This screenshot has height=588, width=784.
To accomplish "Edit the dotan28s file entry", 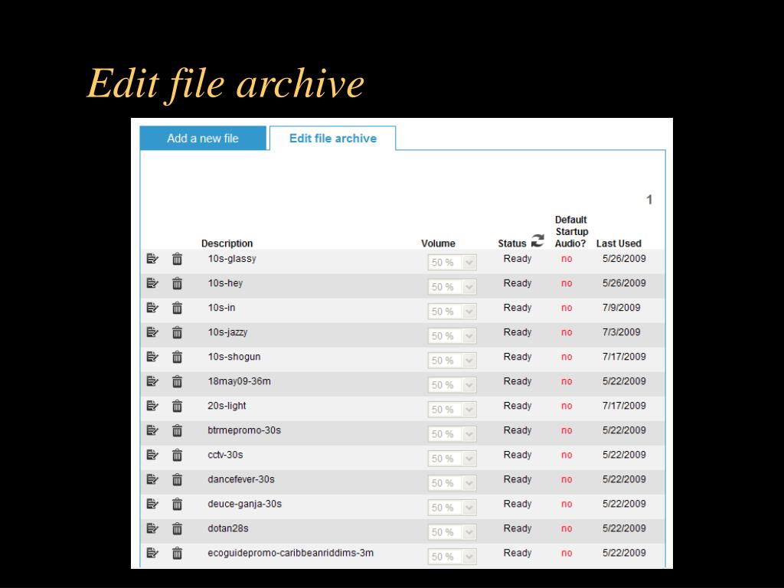I will [x=152, y=528].
